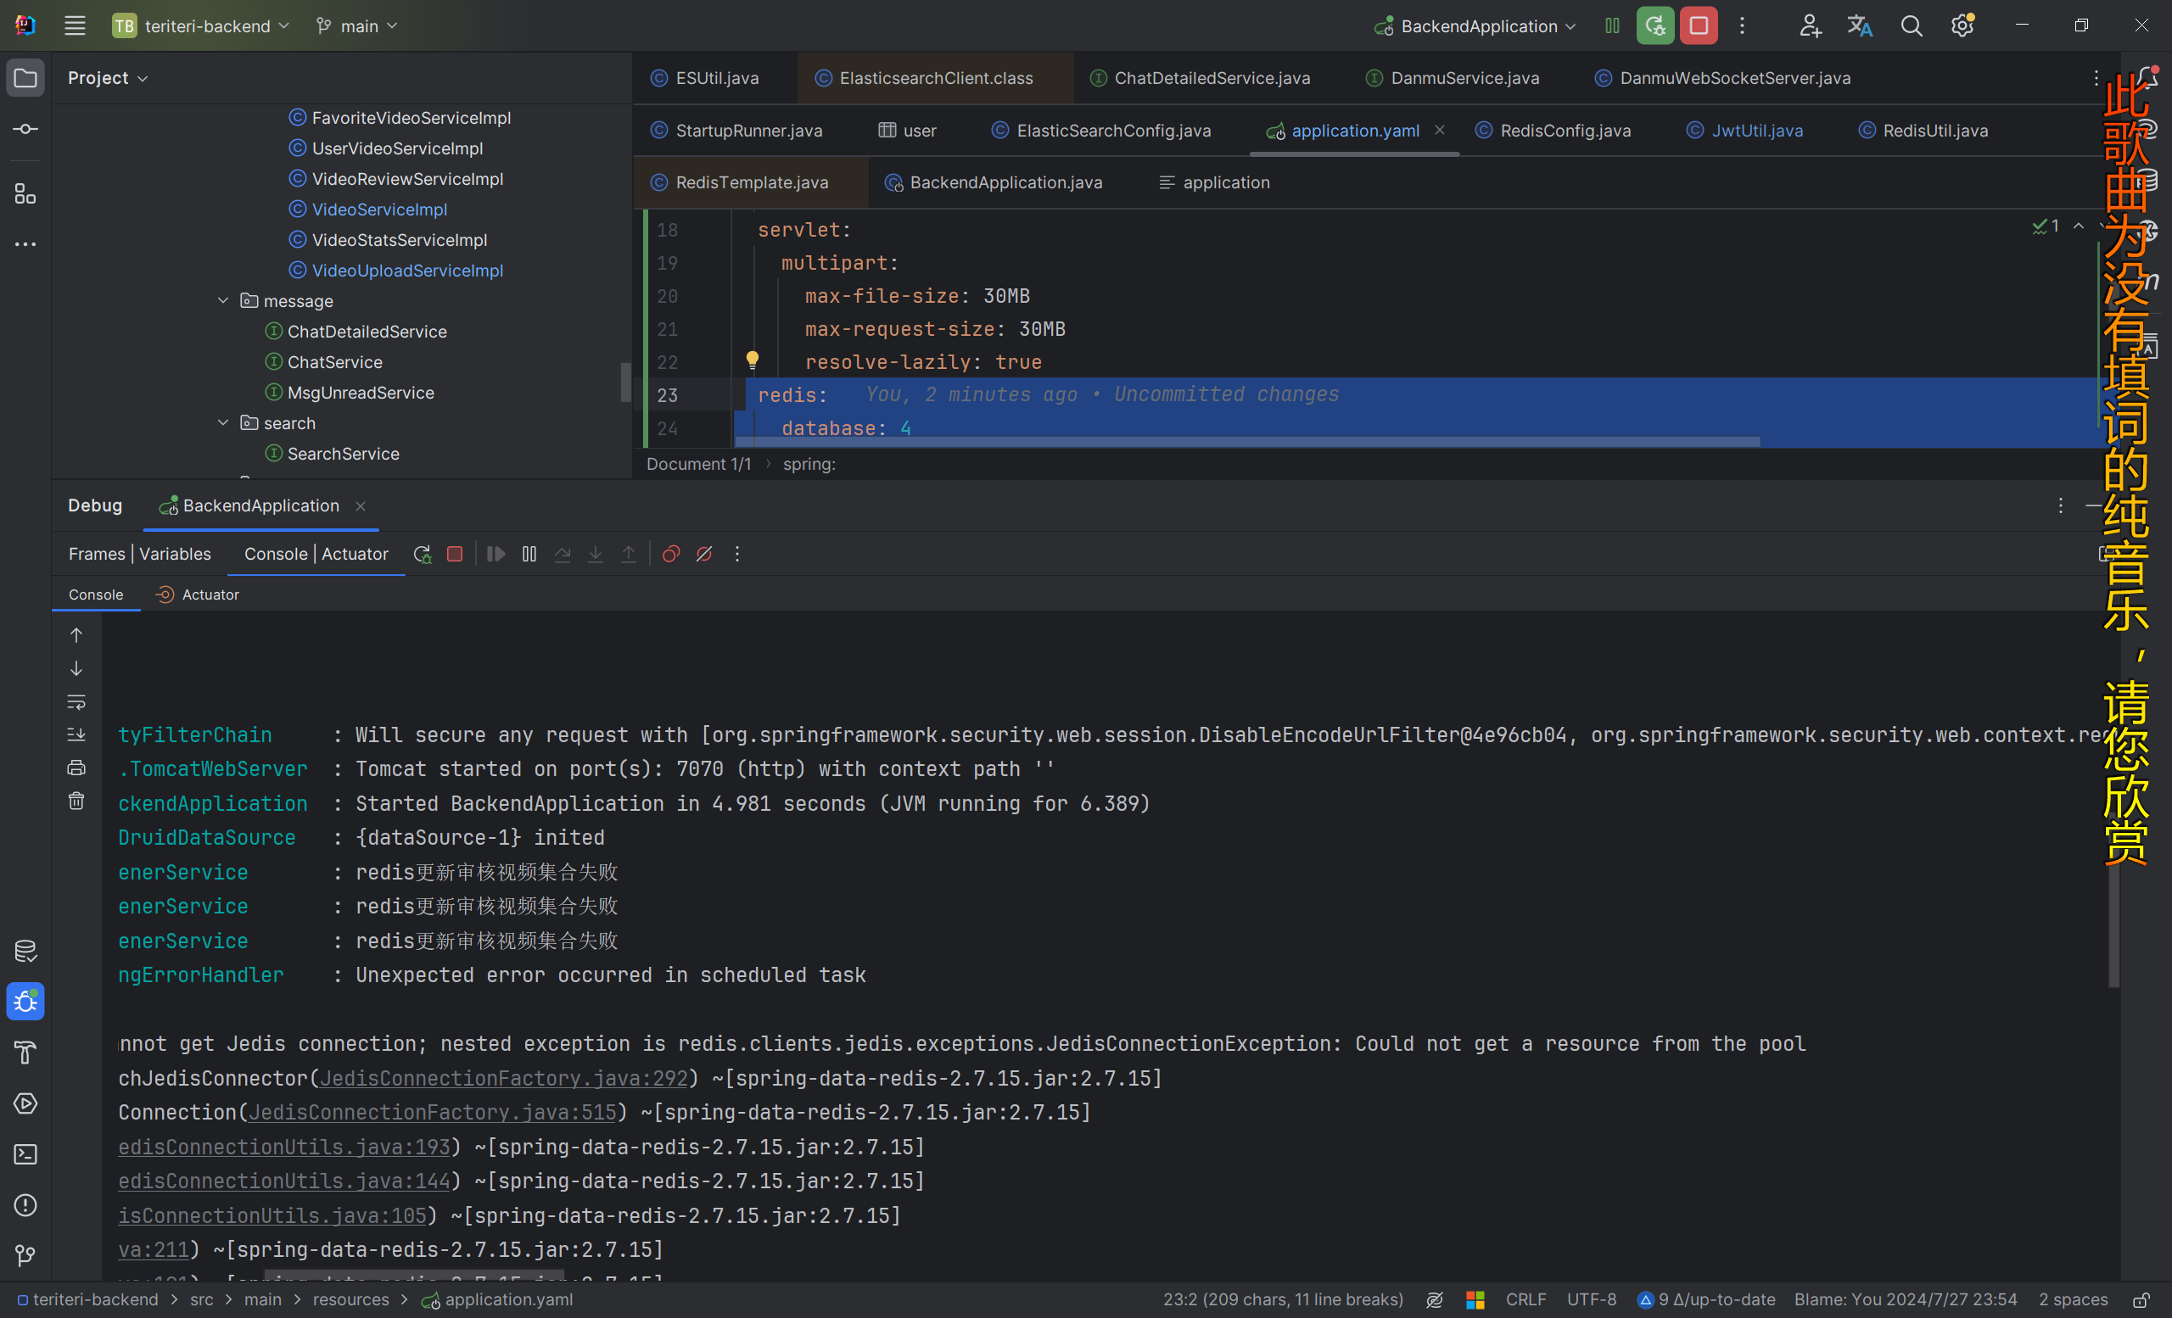Open Search Everywhere magnifier
The image size is (2172, 1318).
(1911, 25)
